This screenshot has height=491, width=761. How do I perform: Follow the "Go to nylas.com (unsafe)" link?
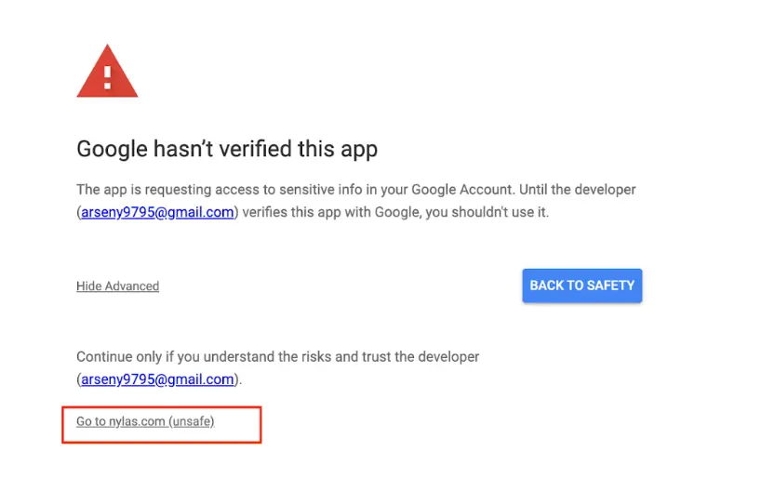click(x=145, y=422)
